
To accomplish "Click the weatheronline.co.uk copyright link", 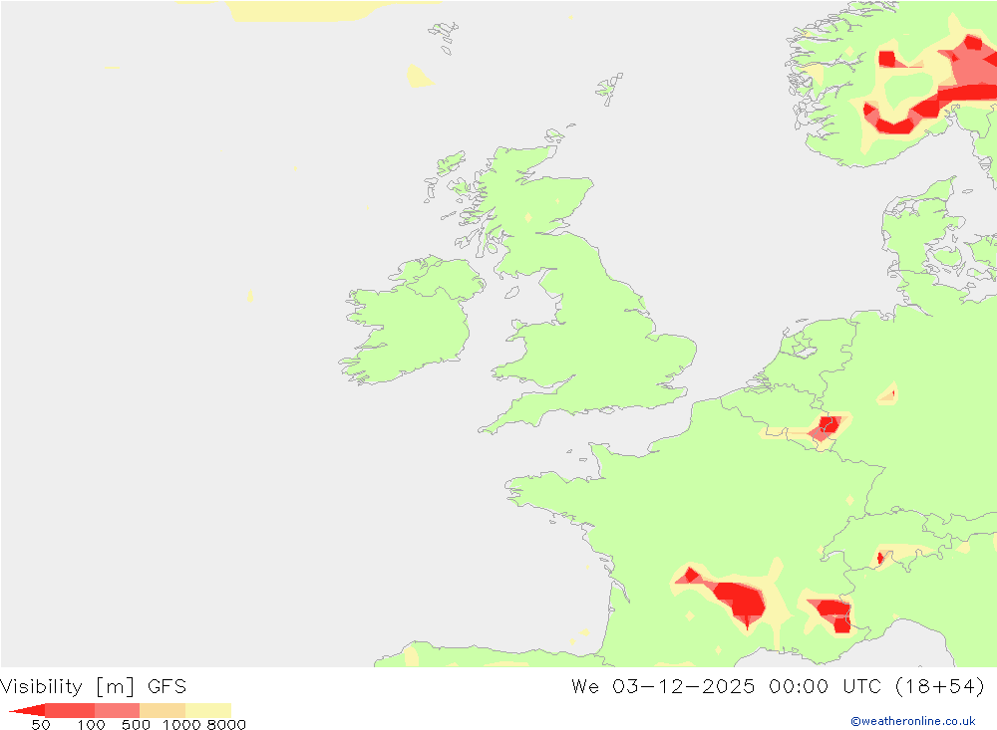I will pyautogui.click(x=913, y=721).
